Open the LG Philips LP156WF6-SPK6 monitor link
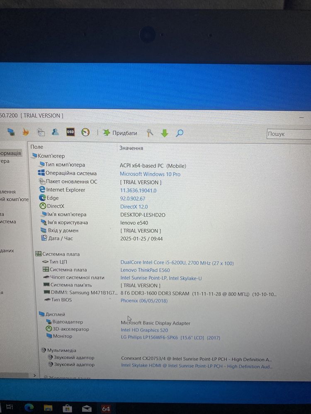Screen dimensions: 311x414 [x=170, y=337]
